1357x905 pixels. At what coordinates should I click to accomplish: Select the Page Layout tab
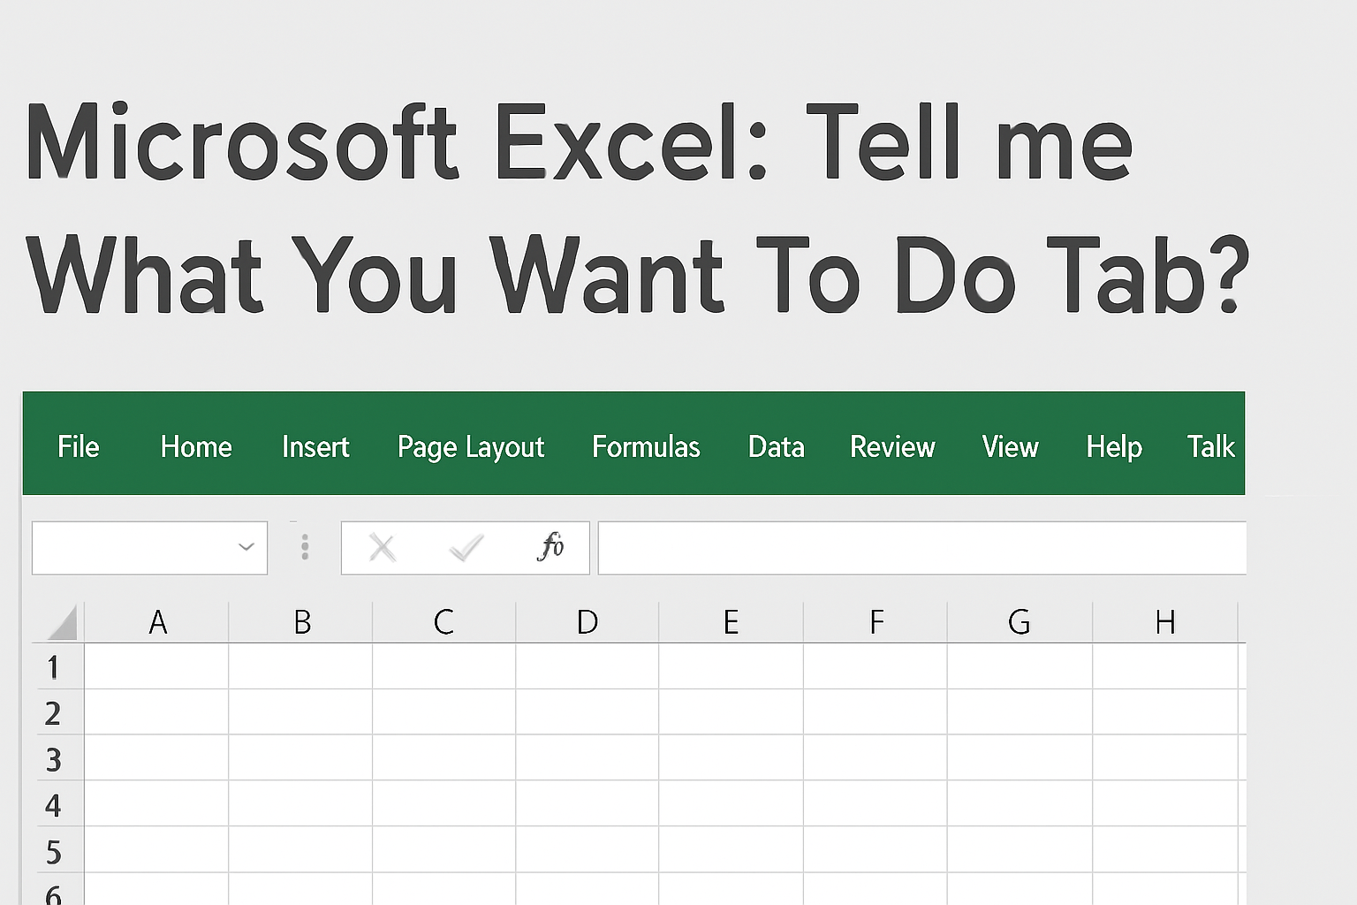[x=470, y=447]
